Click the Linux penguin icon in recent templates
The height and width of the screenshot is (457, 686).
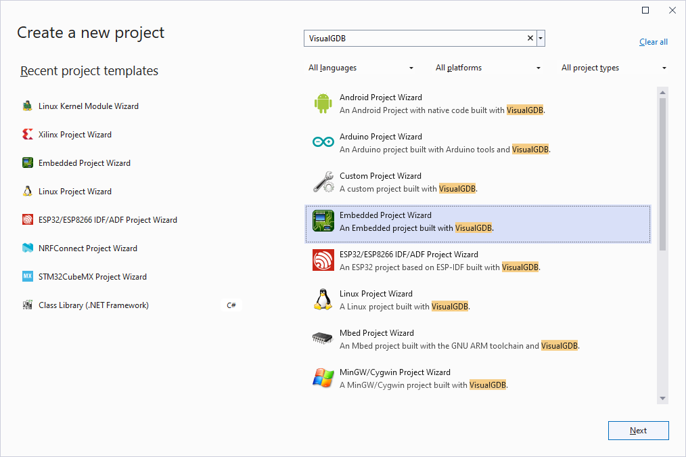(28, 192)
